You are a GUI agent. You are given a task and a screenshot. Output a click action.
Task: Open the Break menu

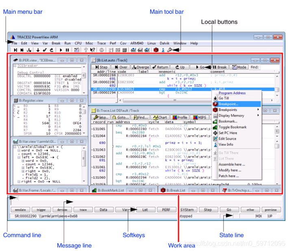(56, 43)
